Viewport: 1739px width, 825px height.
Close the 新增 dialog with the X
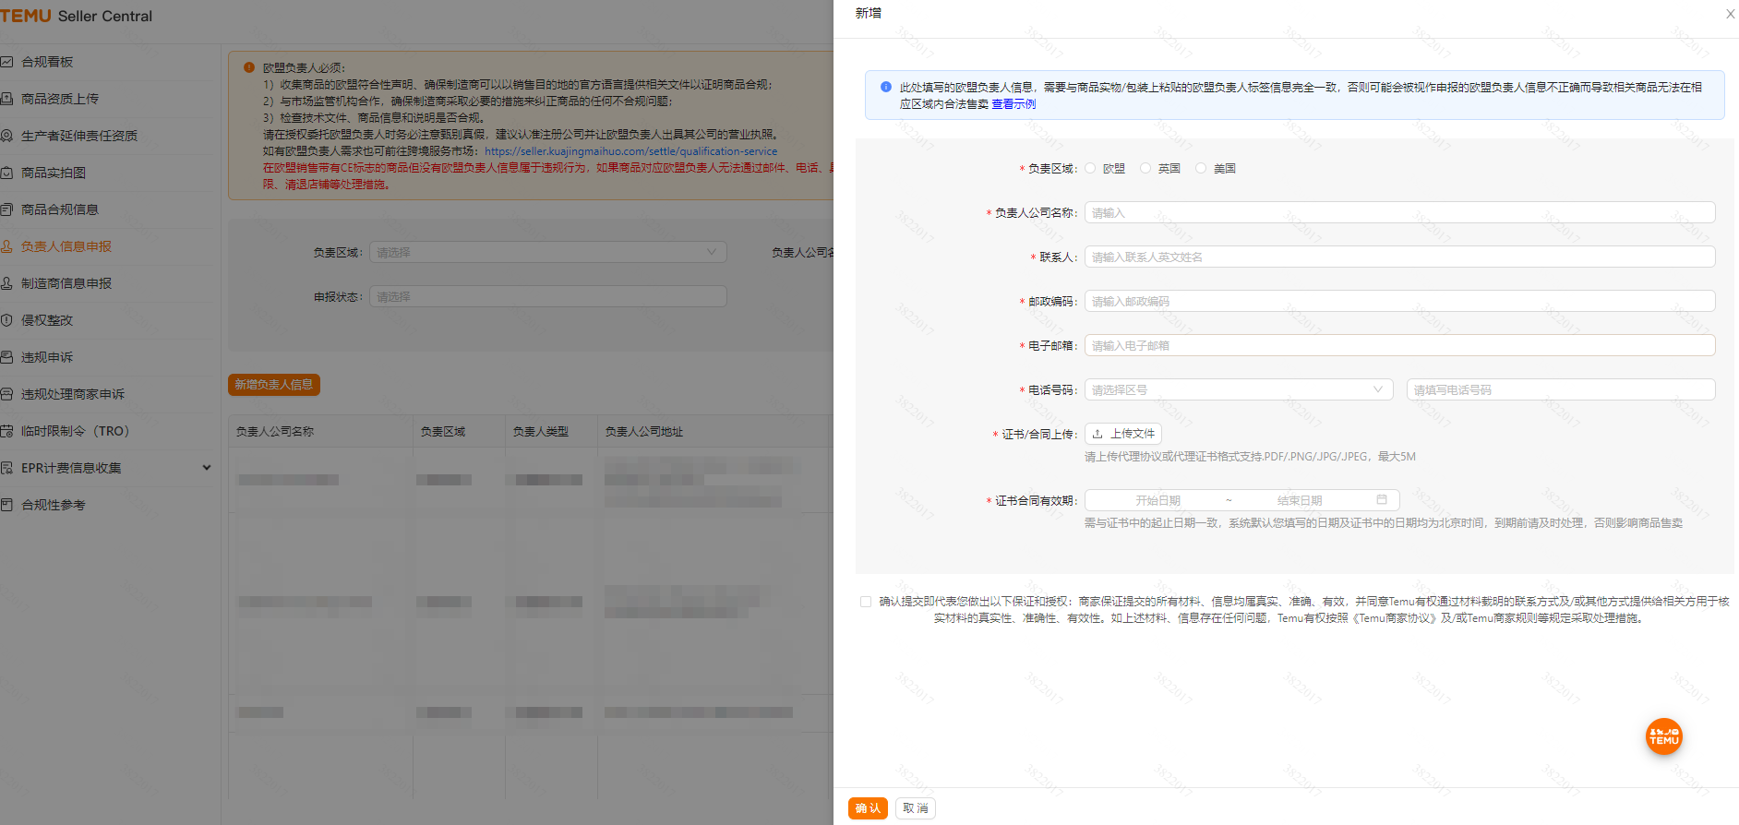tap(1730, 14)
